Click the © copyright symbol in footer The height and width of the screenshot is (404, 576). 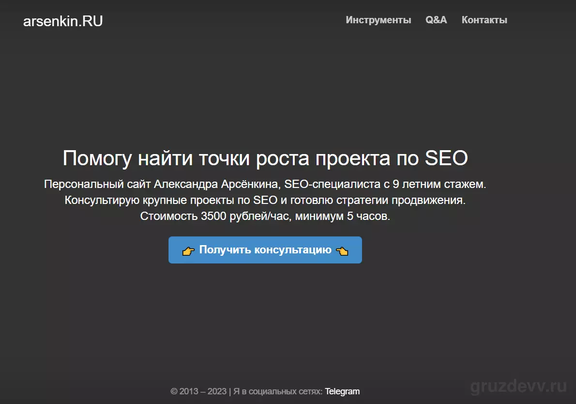click(174, 391)
